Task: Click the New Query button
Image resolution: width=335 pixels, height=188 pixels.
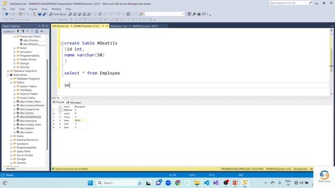Action: pos(58,14)
